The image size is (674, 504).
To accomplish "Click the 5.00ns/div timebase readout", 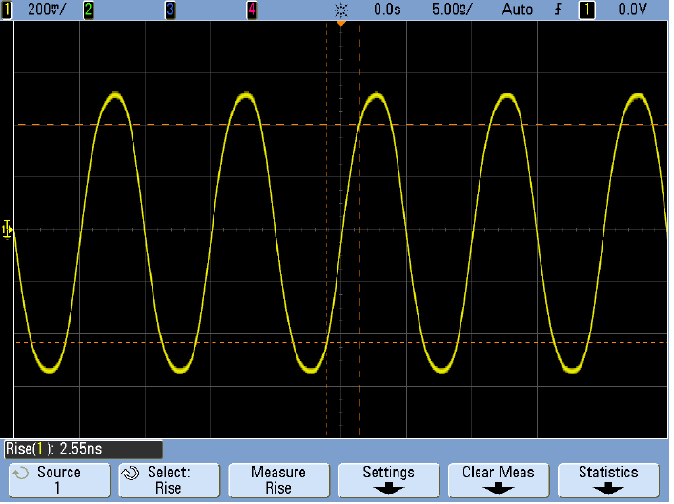I will (x=452, y=10).
